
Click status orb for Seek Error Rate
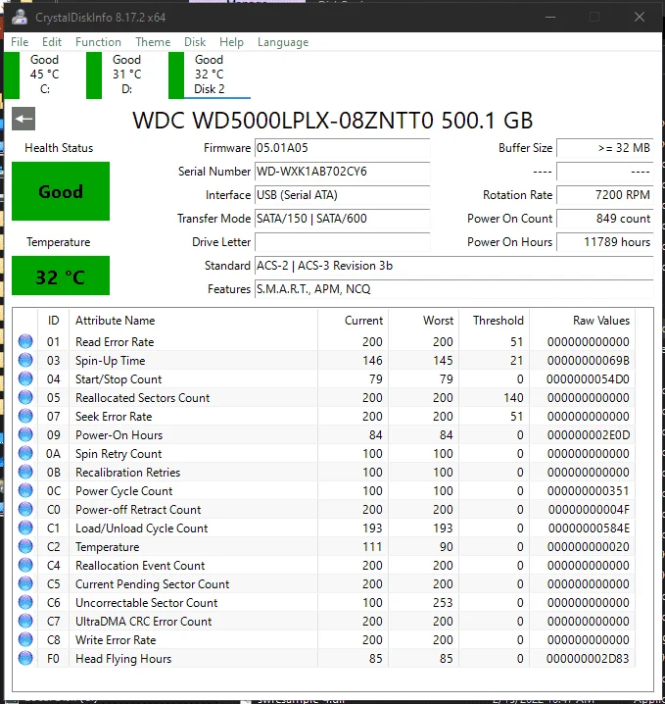25,416
